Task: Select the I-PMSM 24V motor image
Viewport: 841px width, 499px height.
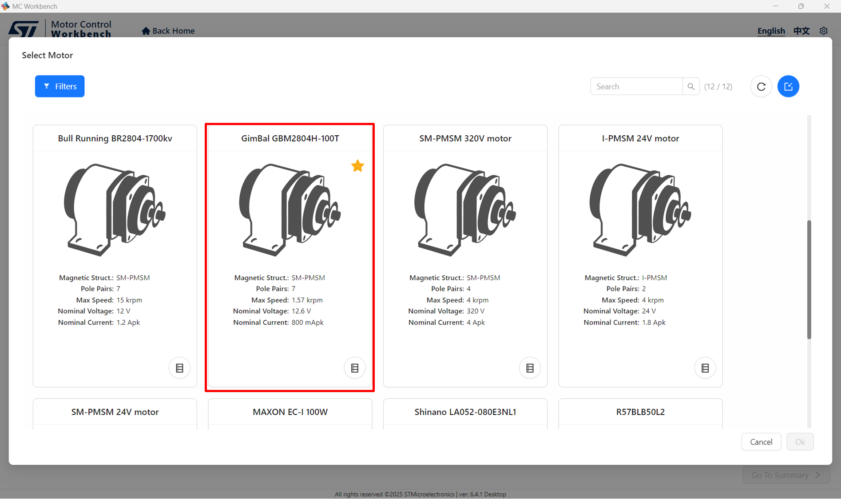Action: coord(640,210)
